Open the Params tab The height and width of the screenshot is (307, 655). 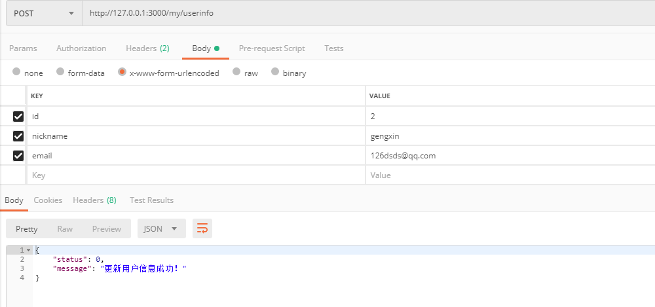[x=23, y=48]
